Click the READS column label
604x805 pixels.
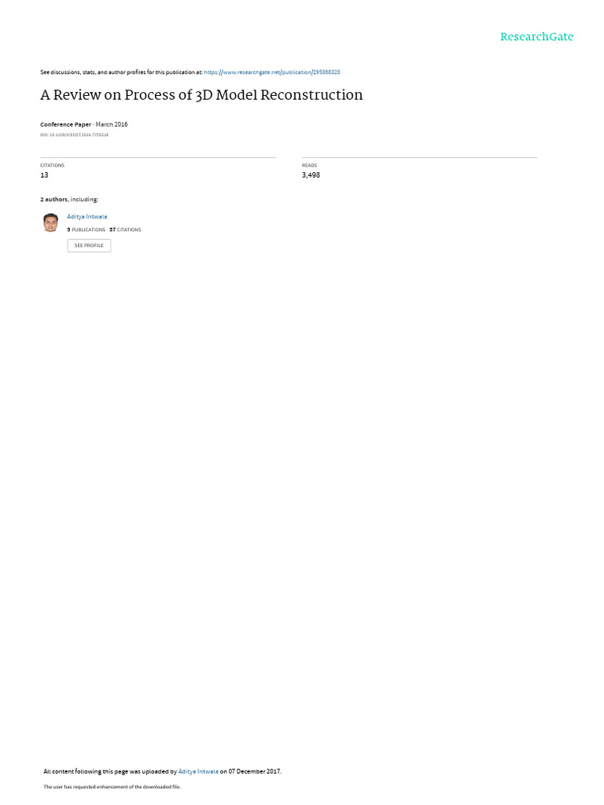tap(309, 165)
